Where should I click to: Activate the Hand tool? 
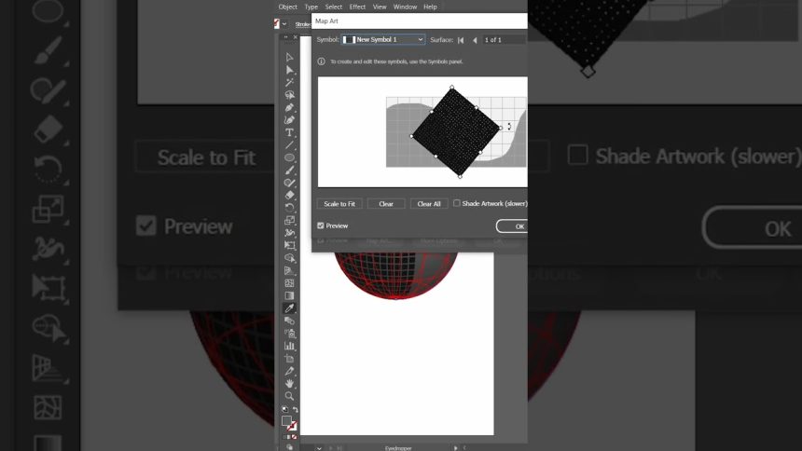(289, 384)
